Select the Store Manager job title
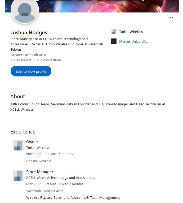183x203 pixels. [x=40, y=172]
